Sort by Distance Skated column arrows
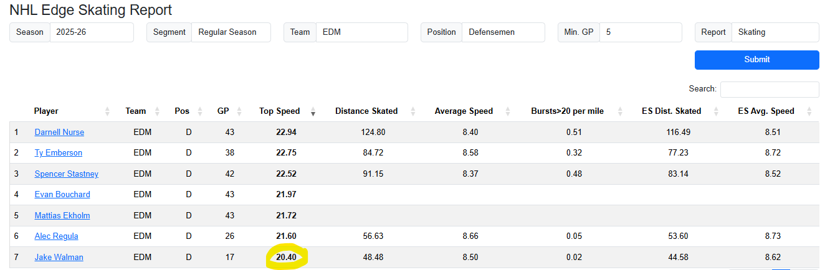This screenshot has height=270, width=830. 413,111
